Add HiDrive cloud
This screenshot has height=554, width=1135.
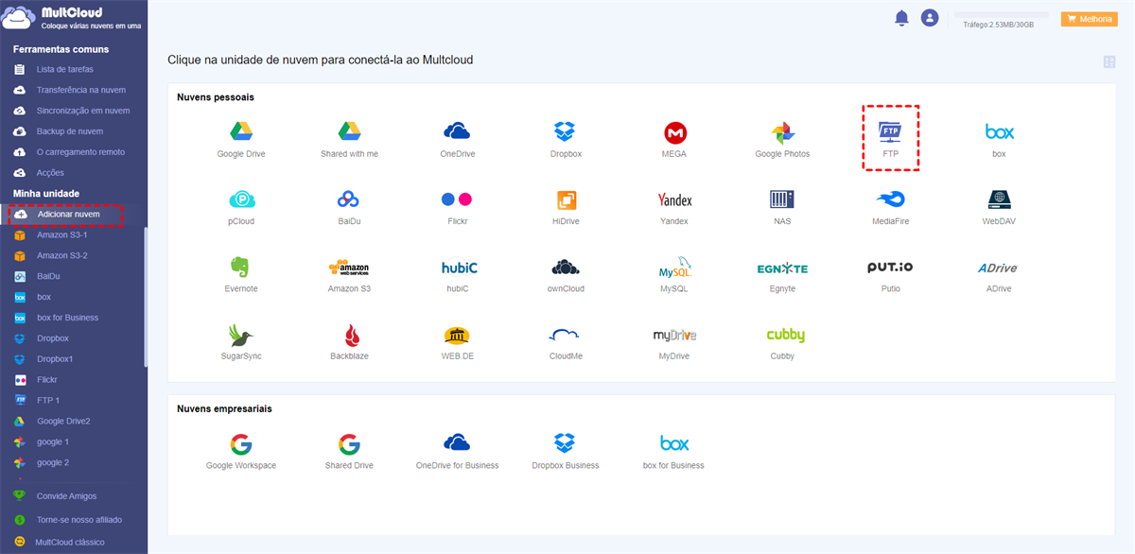click(x=566, y=206)
